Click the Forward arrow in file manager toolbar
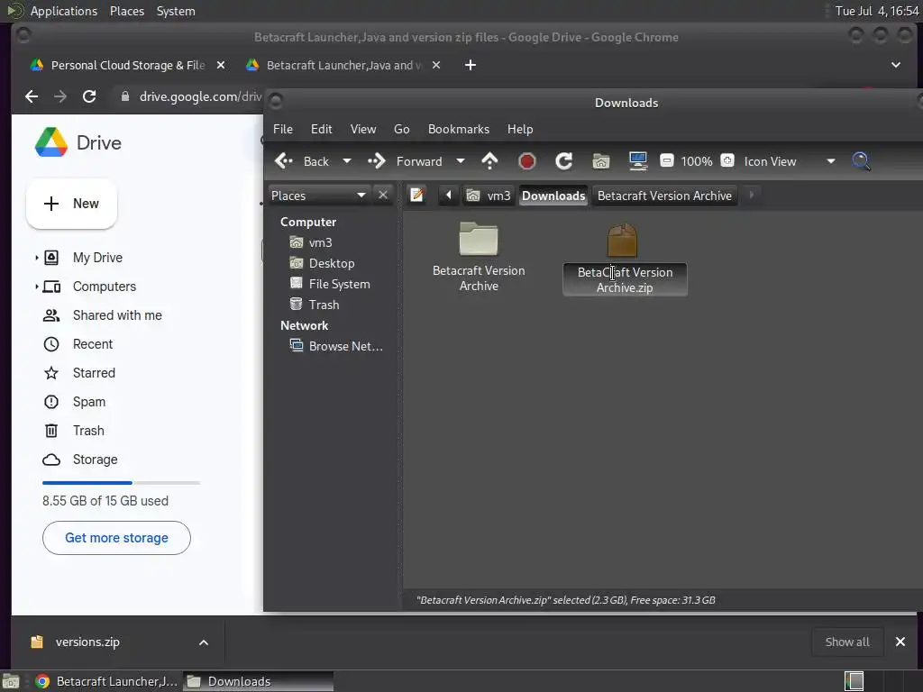 point(377,160)
